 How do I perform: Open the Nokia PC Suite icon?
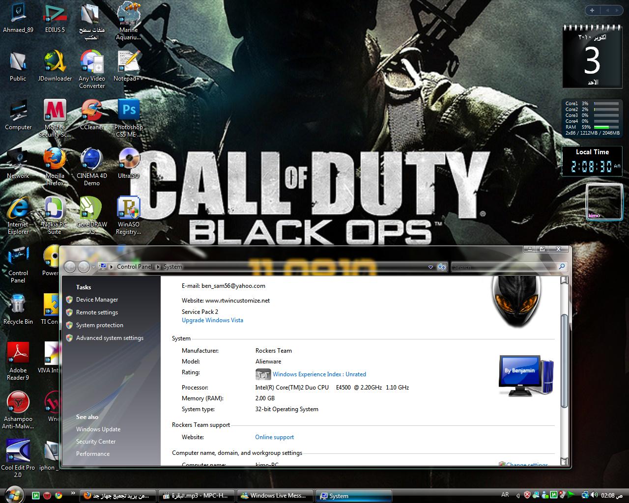tap(55, 216)
